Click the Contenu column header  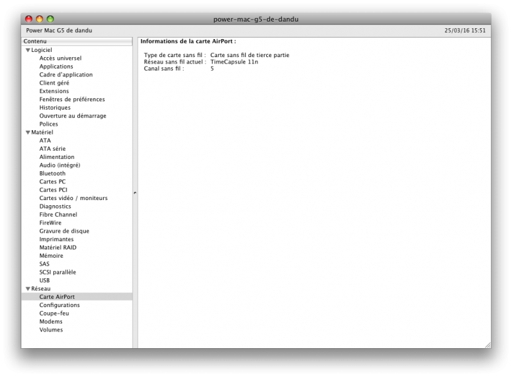[x=77, y=41]
